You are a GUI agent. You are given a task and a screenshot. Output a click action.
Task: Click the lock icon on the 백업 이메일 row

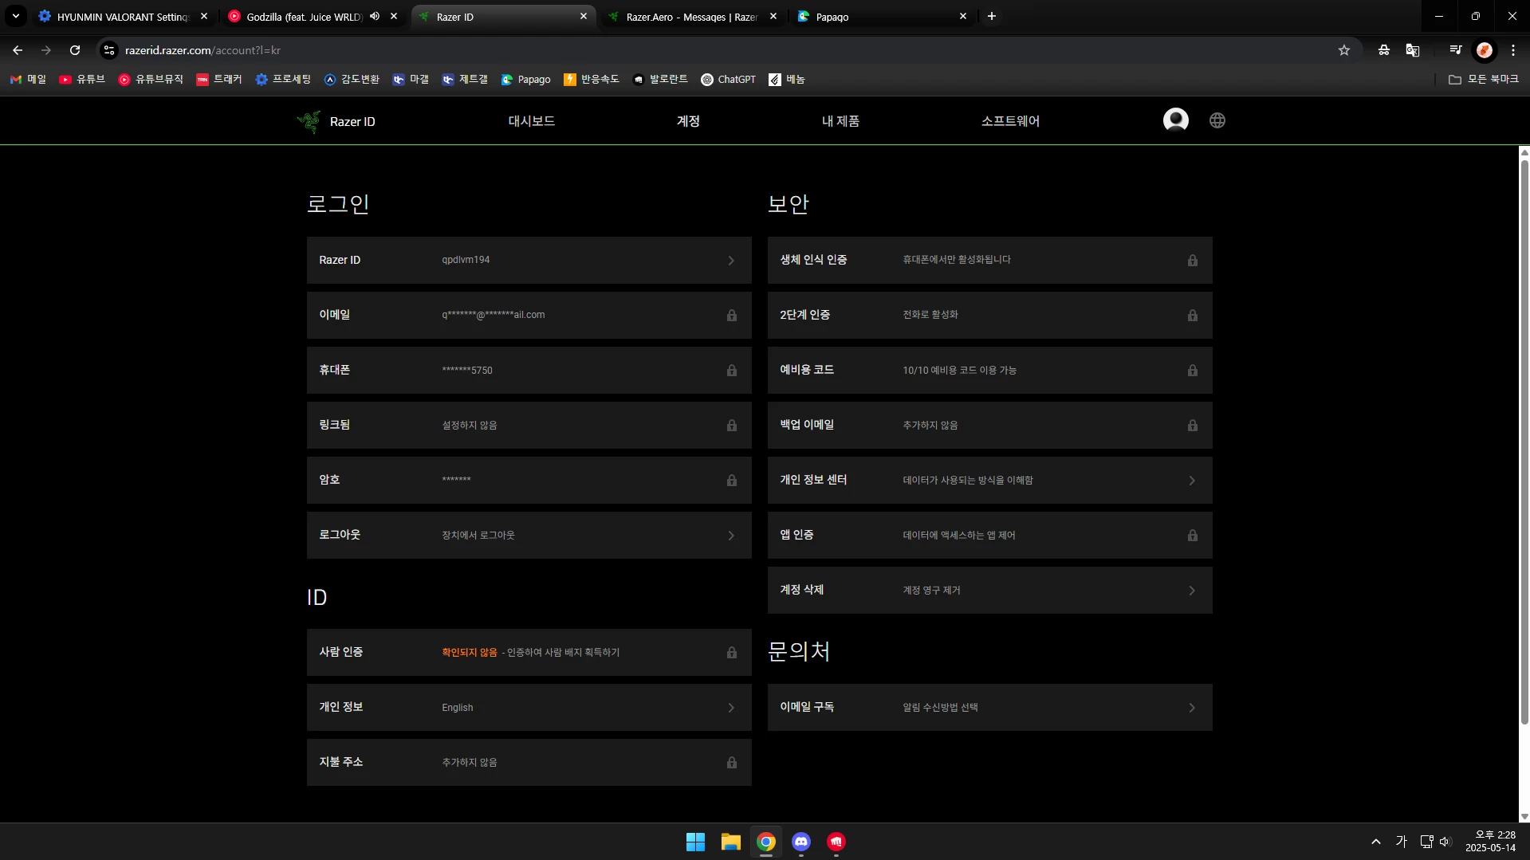point(1192,426)
